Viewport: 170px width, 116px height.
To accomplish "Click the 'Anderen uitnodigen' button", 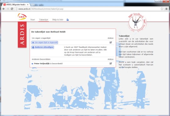I will (43, 47).
